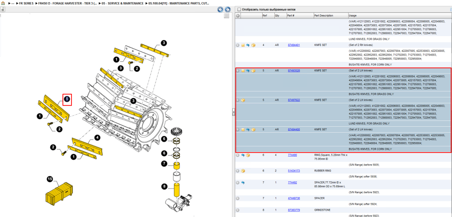Open part number link 774490
This screenshot has height=217, width=452.
[292, 155]
